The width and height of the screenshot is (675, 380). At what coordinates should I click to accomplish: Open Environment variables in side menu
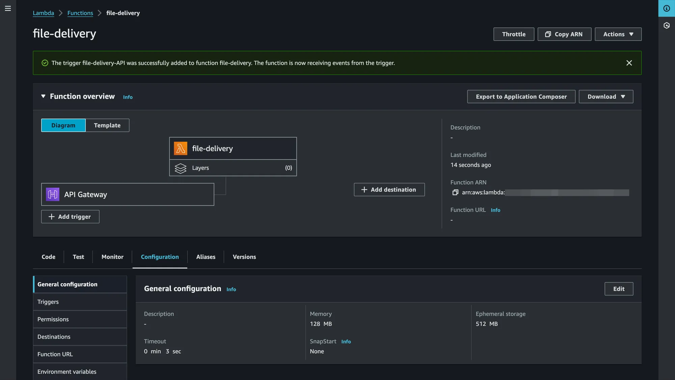click(x=80, y=372)
